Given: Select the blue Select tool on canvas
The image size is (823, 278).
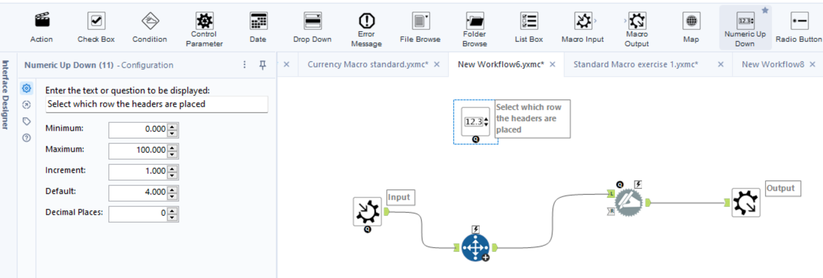Looking at the screenshot, I should 475,247.
